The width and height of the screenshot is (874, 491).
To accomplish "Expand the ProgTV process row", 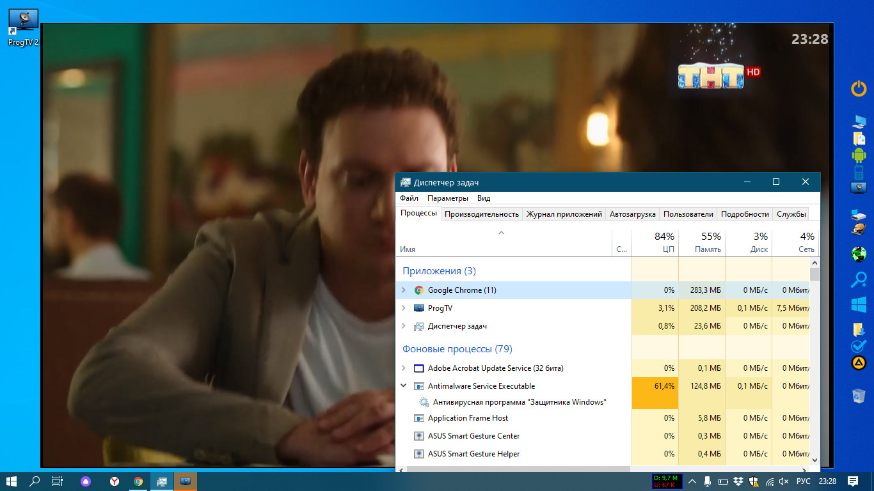I will (x=403, y=308).
